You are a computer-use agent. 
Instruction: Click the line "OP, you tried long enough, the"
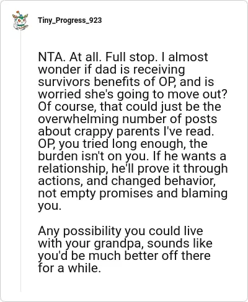pyautogui.click(x=123, y=144)
